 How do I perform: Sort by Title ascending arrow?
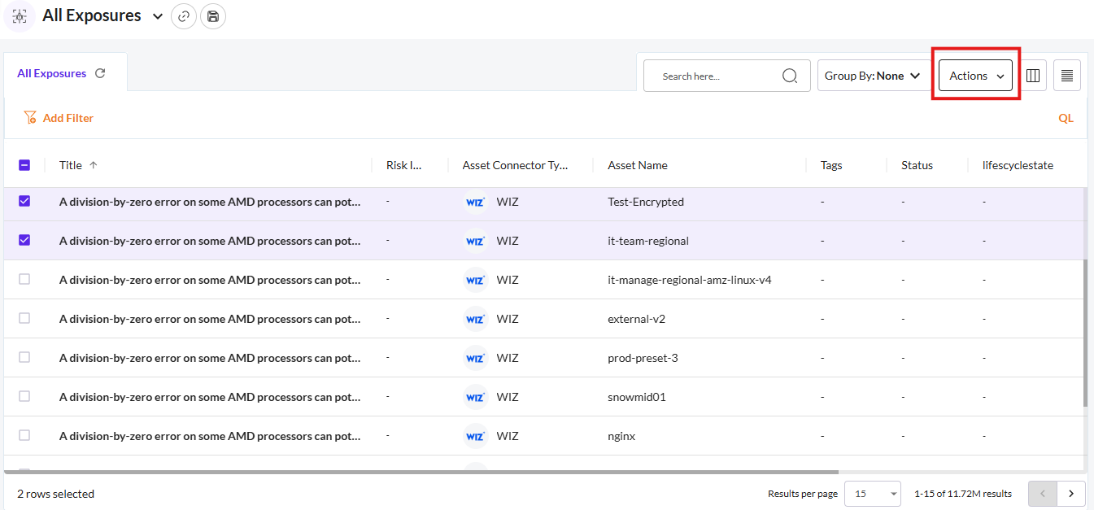pyautogui.click(x=93, y=165)
